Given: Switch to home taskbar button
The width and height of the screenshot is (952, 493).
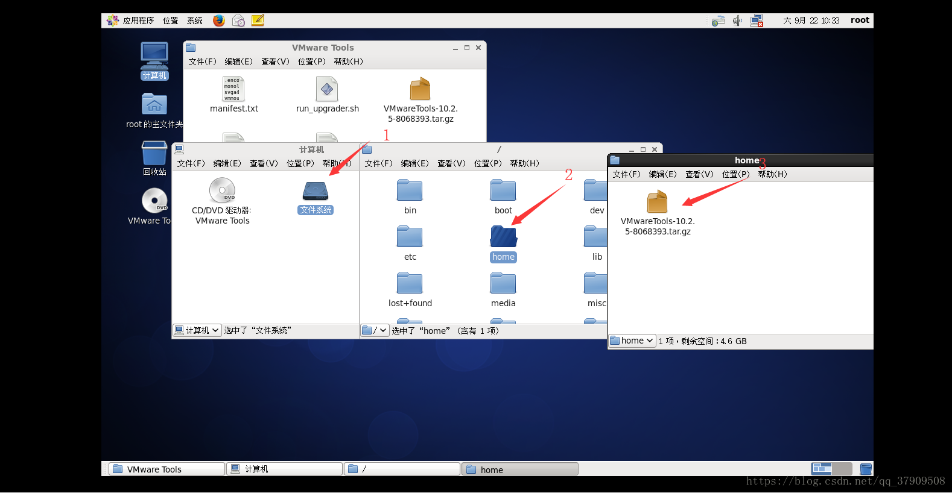Looking at the screenshot, I should click(x=520, y=469).
